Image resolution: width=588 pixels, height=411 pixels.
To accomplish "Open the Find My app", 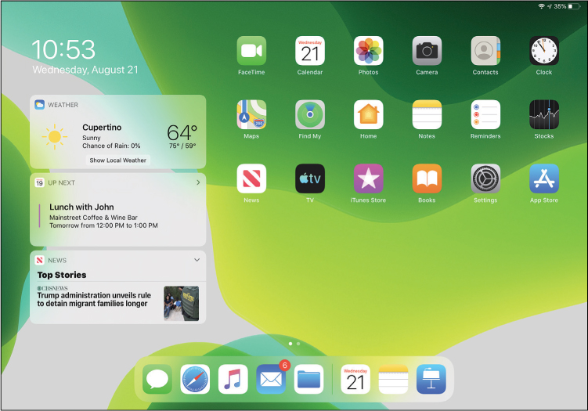I will pos(310,115).
